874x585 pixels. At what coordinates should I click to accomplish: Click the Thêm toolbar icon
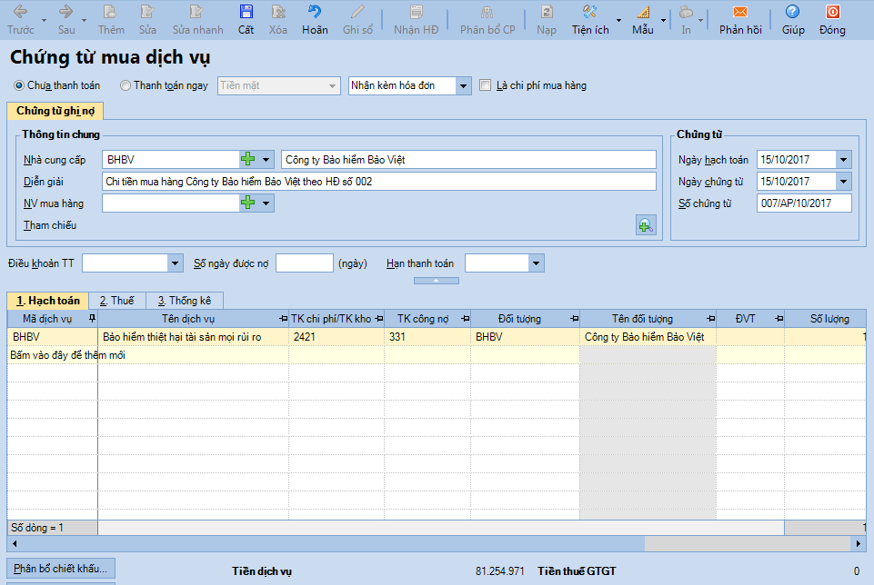[x=111, y=19]
